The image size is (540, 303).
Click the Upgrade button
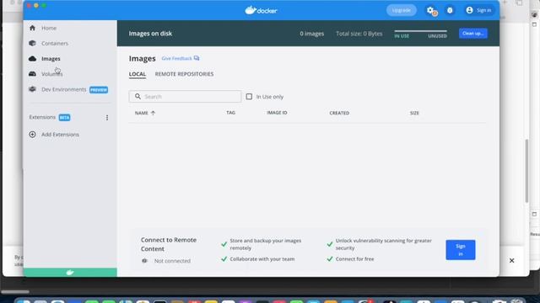[x=402, y=10]
